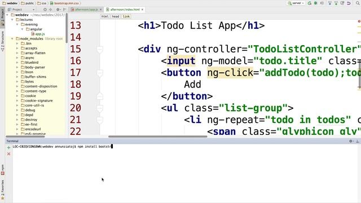Close the terminal session with red X
Viewport: 361px width, 203px height.
click(x=9, y=154)
